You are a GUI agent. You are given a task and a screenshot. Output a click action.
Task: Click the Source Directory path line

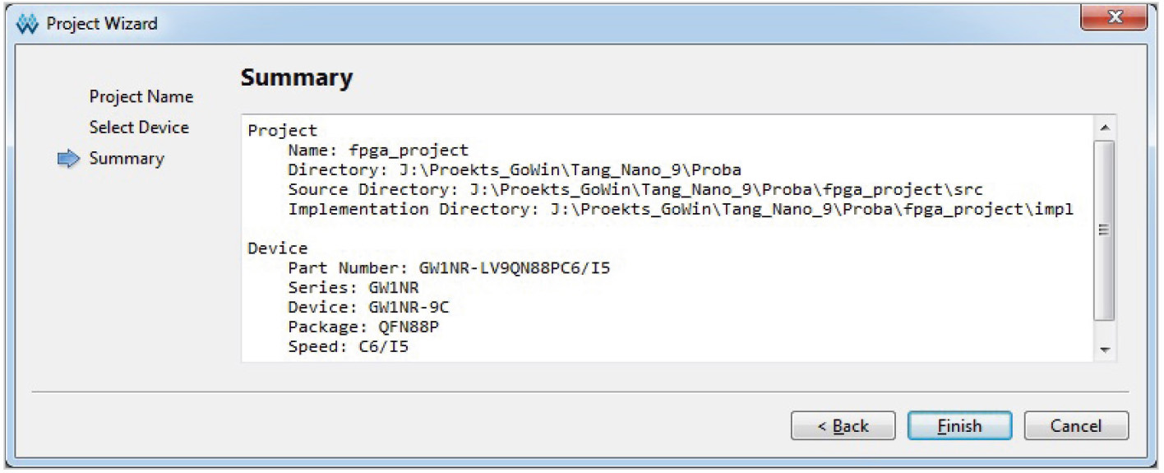click(x=635, y=190)
